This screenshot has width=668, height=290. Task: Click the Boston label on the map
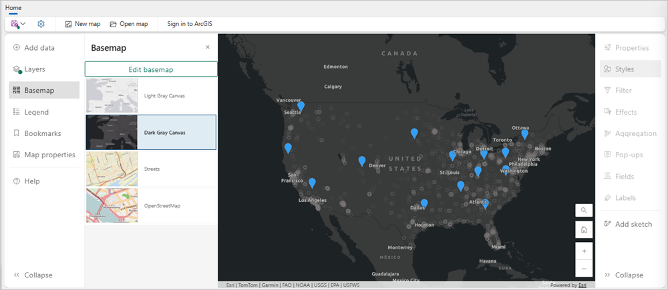(x=542, y=149)
